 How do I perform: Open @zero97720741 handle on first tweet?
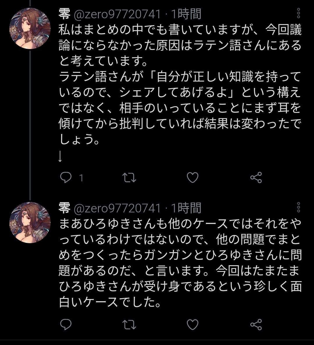(x=117, y=14)
